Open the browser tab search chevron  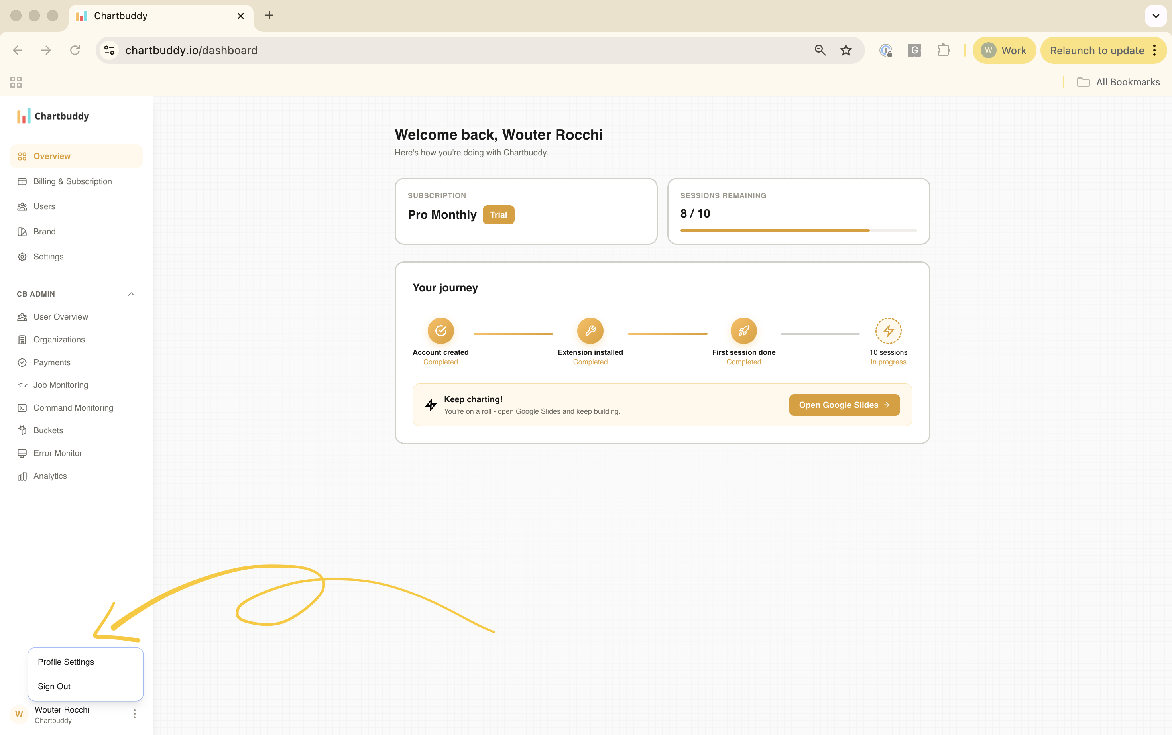[1156, 16]
